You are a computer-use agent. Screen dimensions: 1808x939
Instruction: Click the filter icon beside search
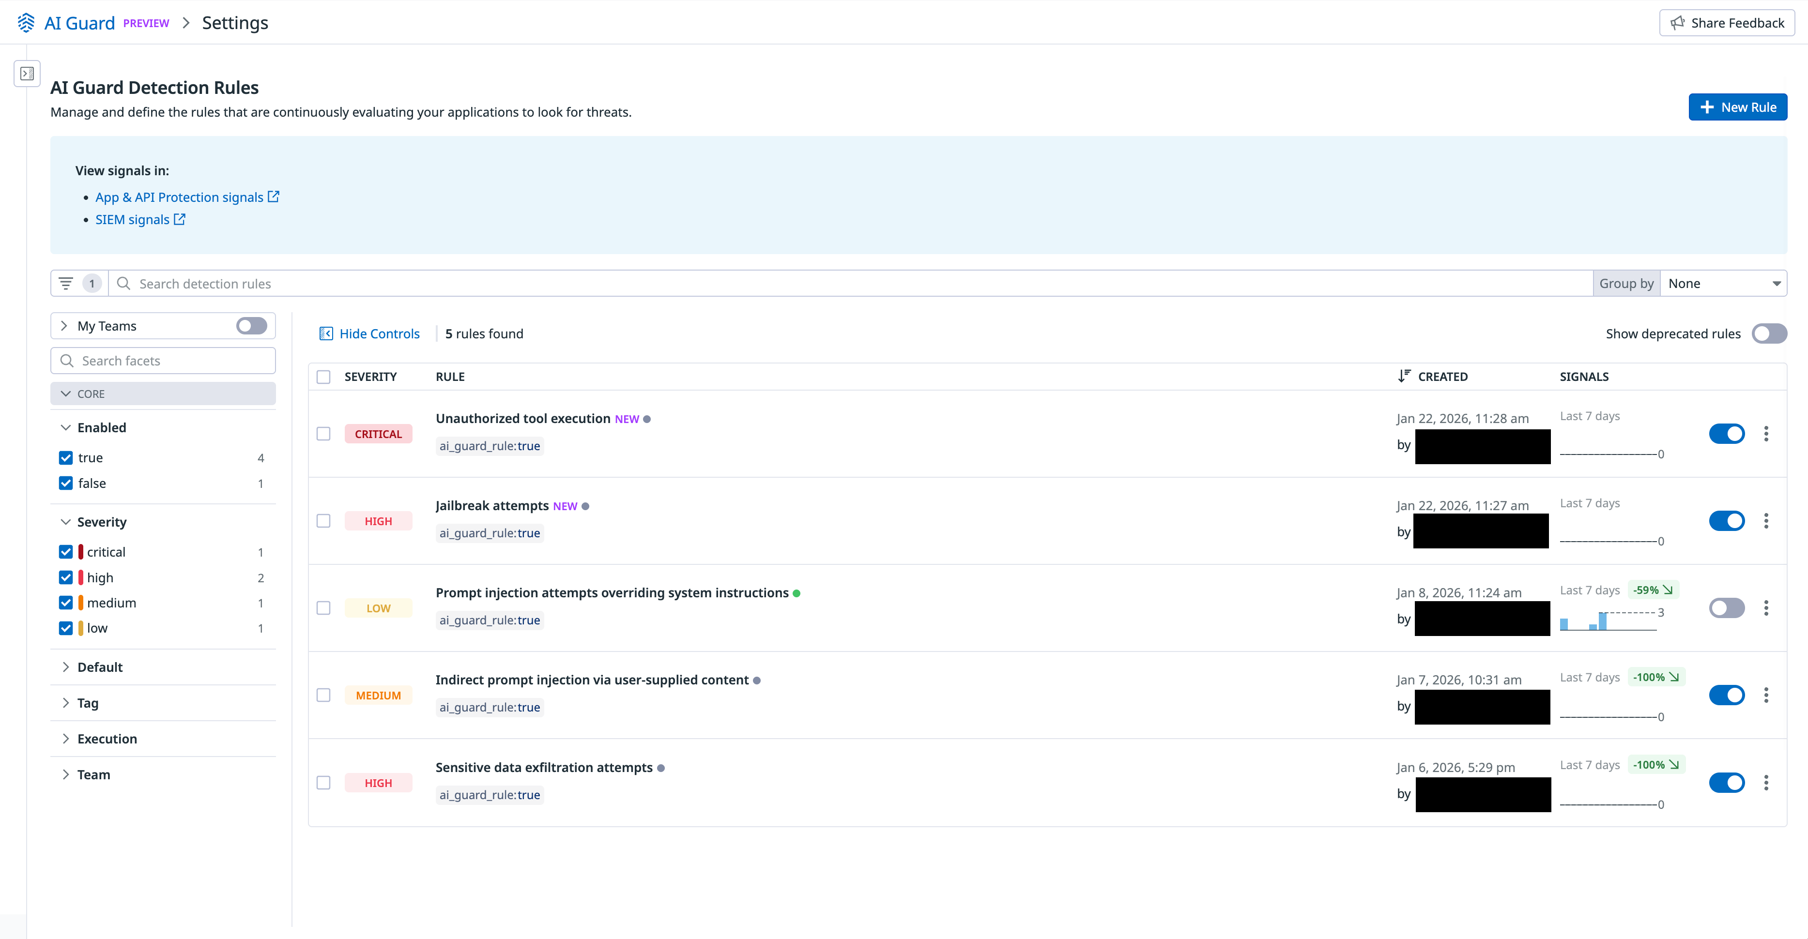[66, 284]
